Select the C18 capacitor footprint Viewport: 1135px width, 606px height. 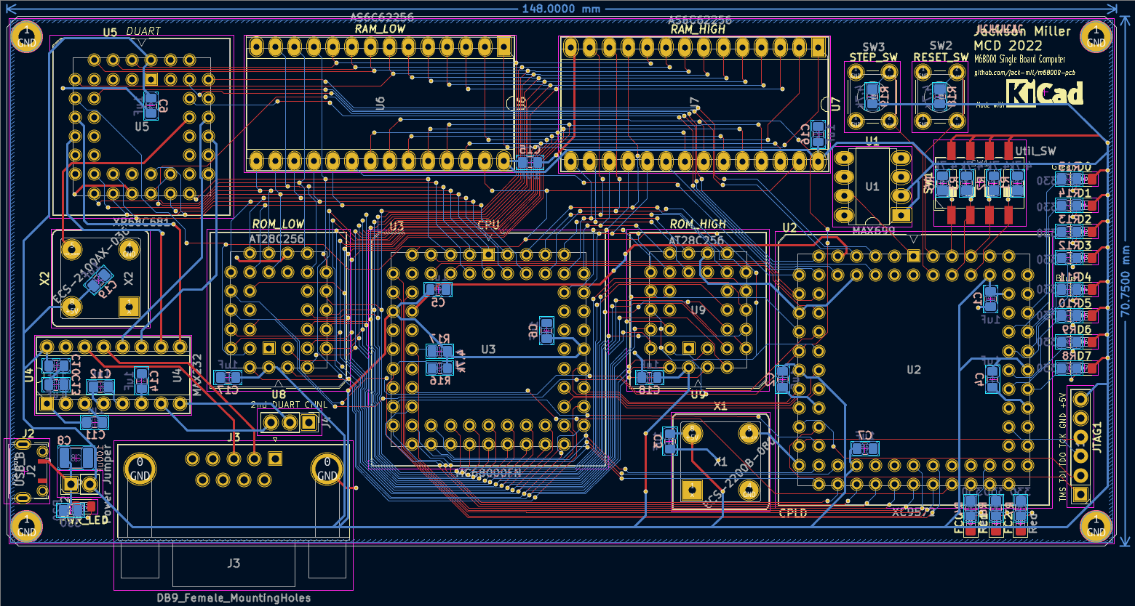649,377
